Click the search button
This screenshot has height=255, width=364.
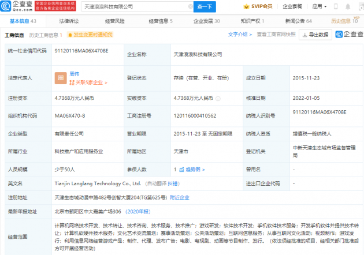click(x=205, y=7)
